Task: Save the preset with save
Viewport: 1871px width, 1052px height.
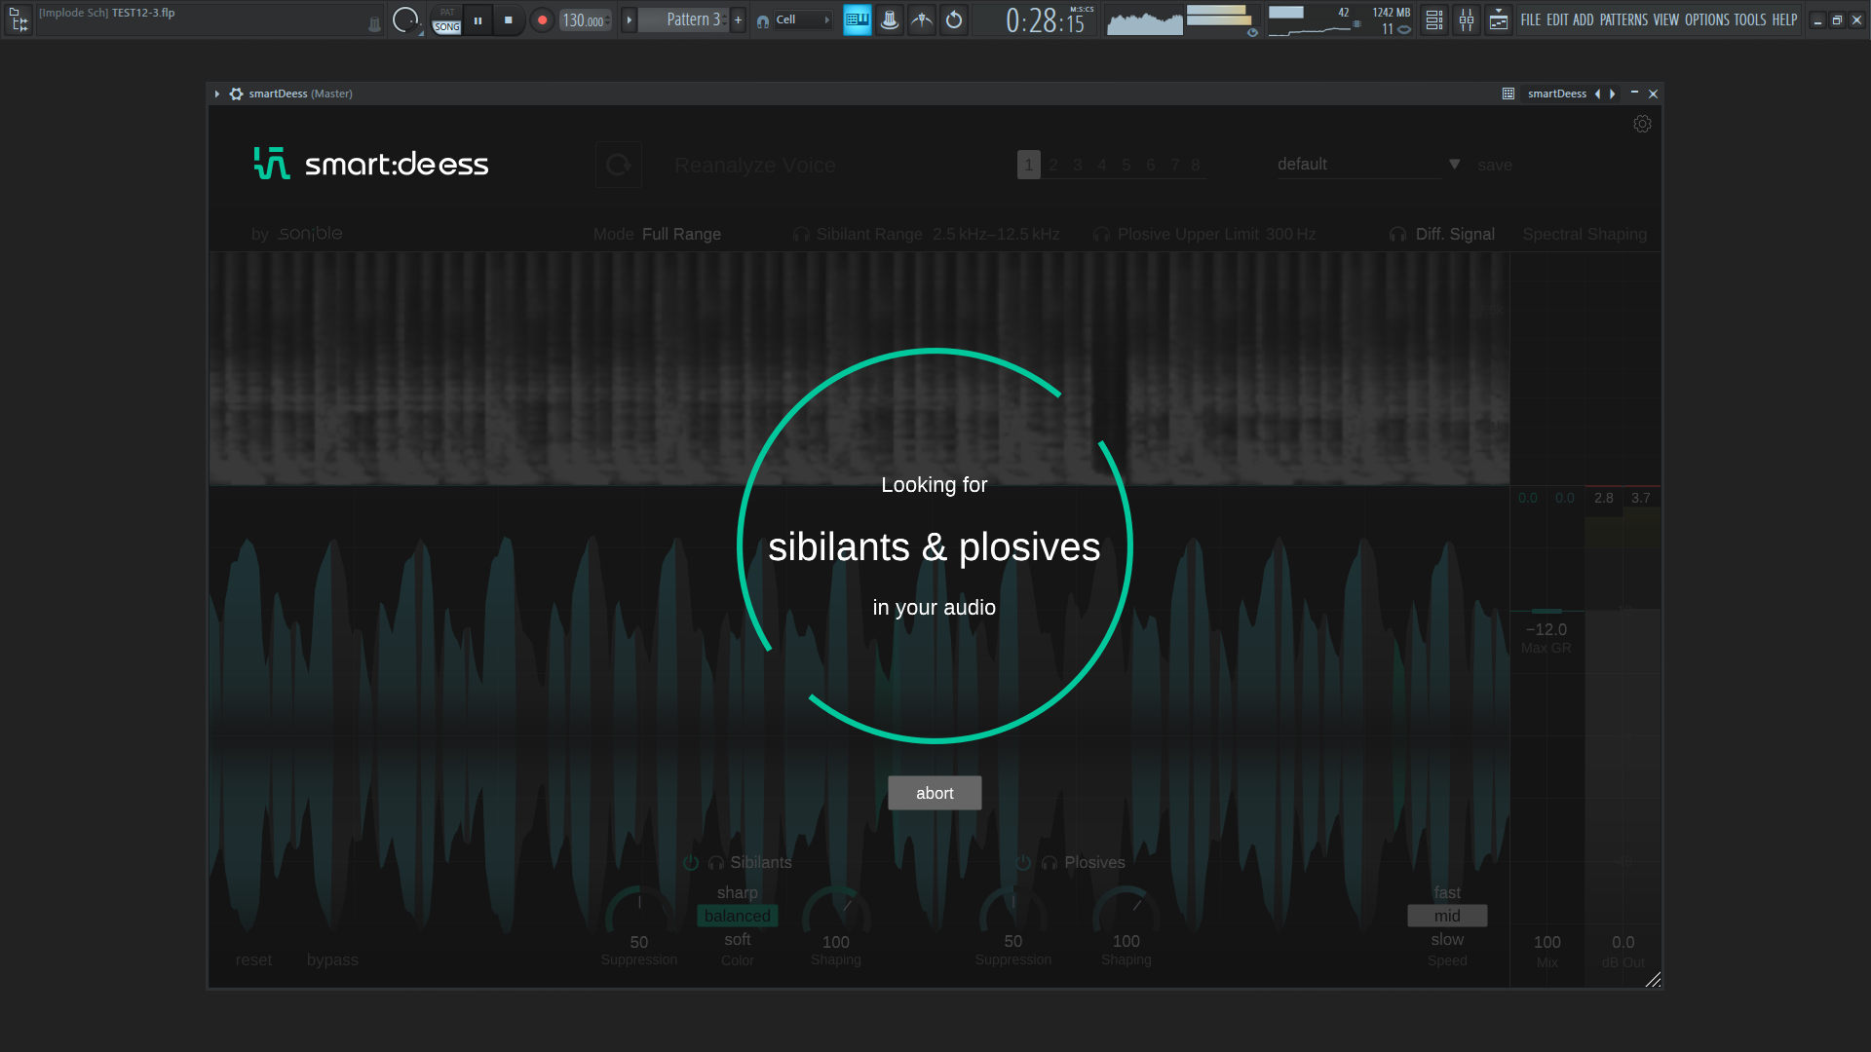Action: [1494, 165]
